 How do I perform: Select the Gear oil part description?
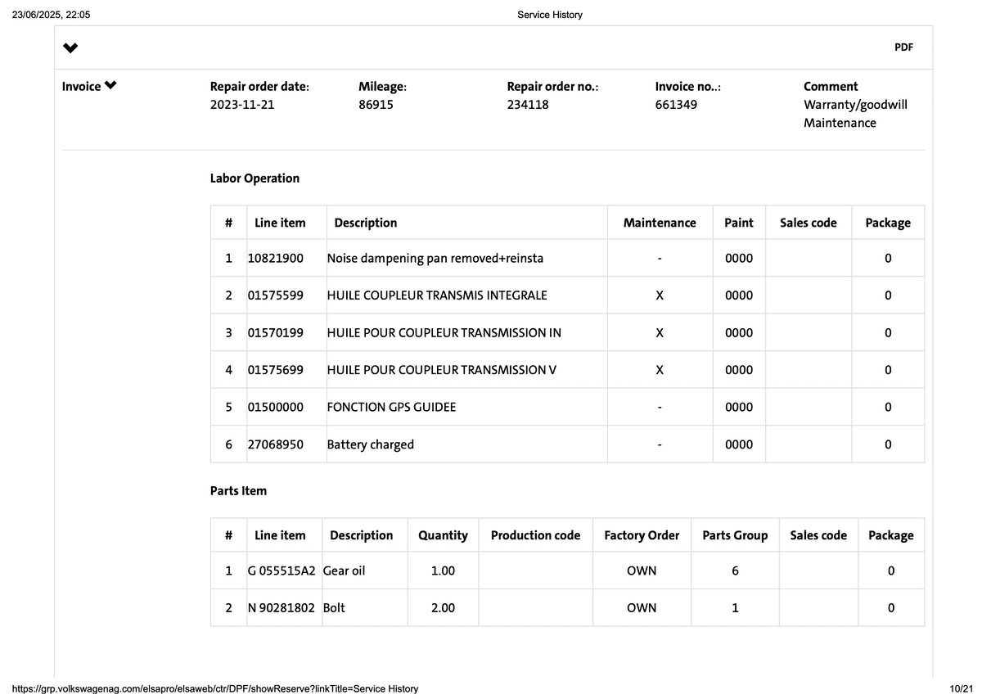pos(345,570)
